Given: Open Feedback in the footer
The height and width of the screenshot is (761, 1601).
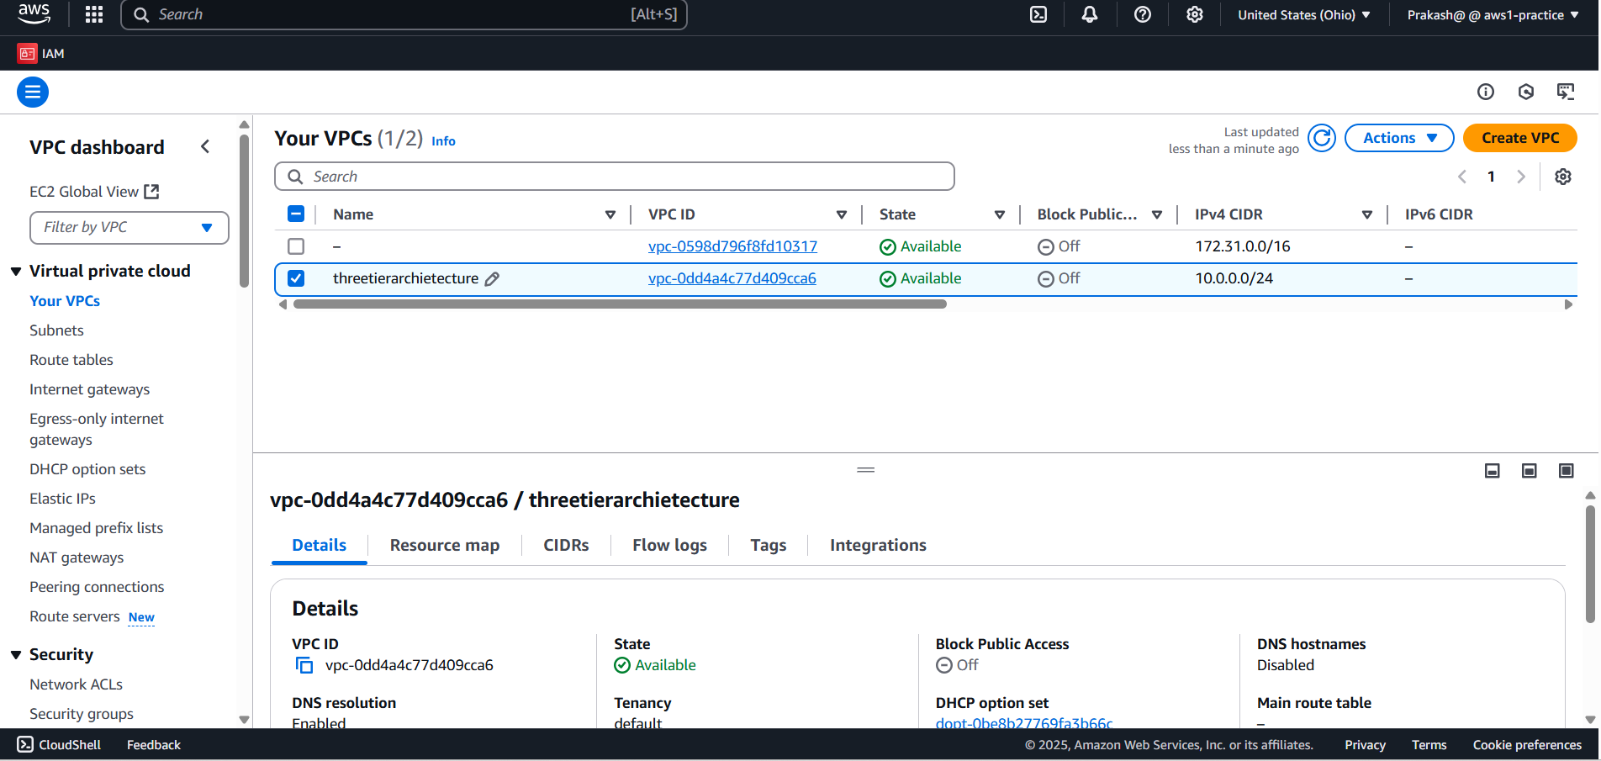Looking at the screenshot, I should tap(154, 745).
